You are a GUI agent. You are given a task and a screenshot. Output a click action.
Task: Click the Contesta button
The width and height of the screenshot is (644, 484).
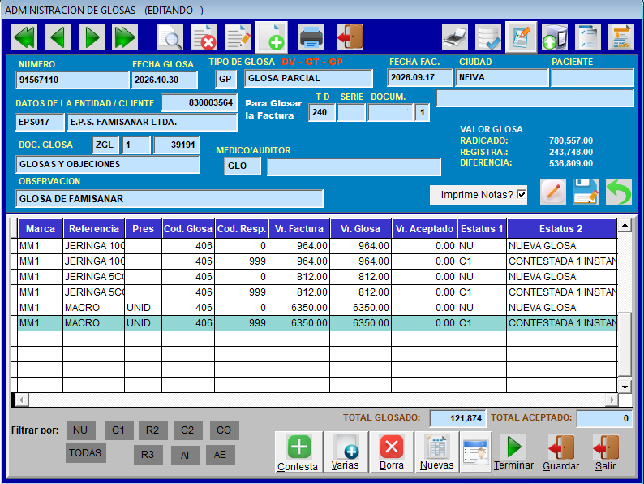click(x=298, y=452)
